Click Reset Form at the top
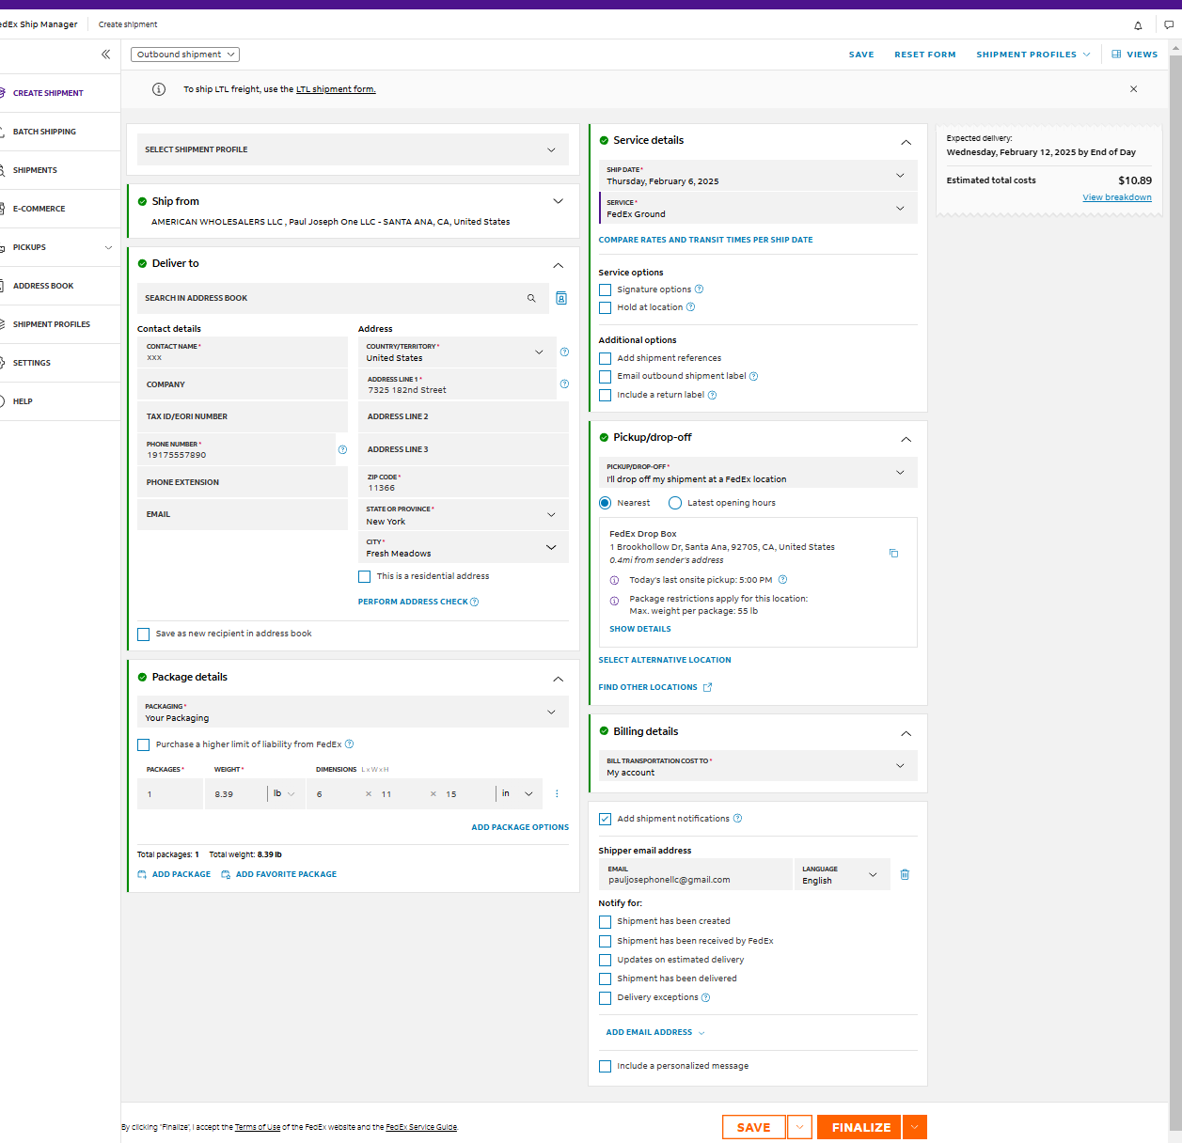 click(924, 55)
